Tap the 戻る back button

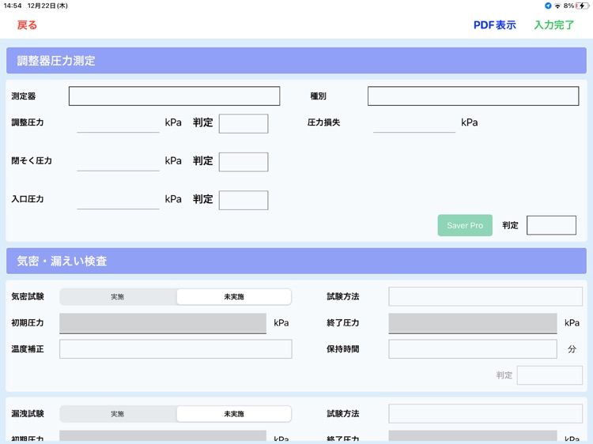(x=27, y=25)
